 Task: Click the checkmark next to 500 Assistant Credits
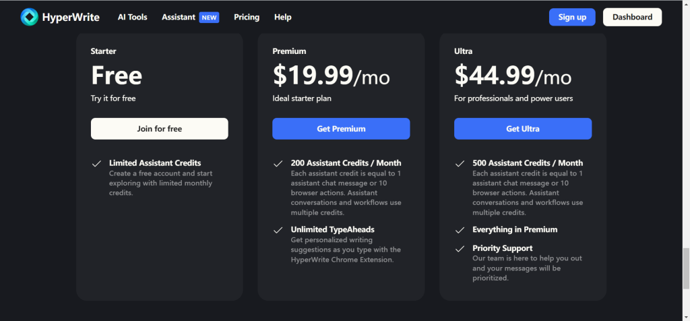460,164
